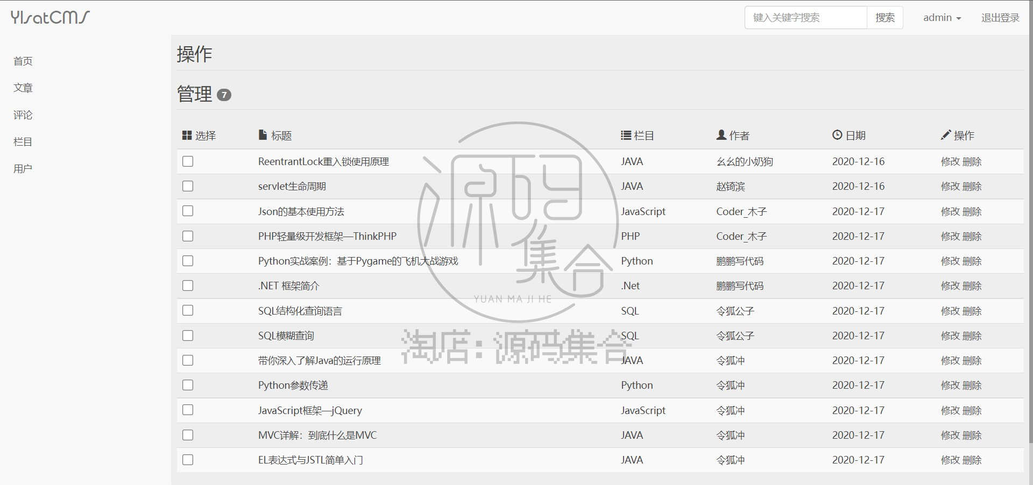Click the PHP column cell
The image size is (1033, 485).
tap(630, 237)
